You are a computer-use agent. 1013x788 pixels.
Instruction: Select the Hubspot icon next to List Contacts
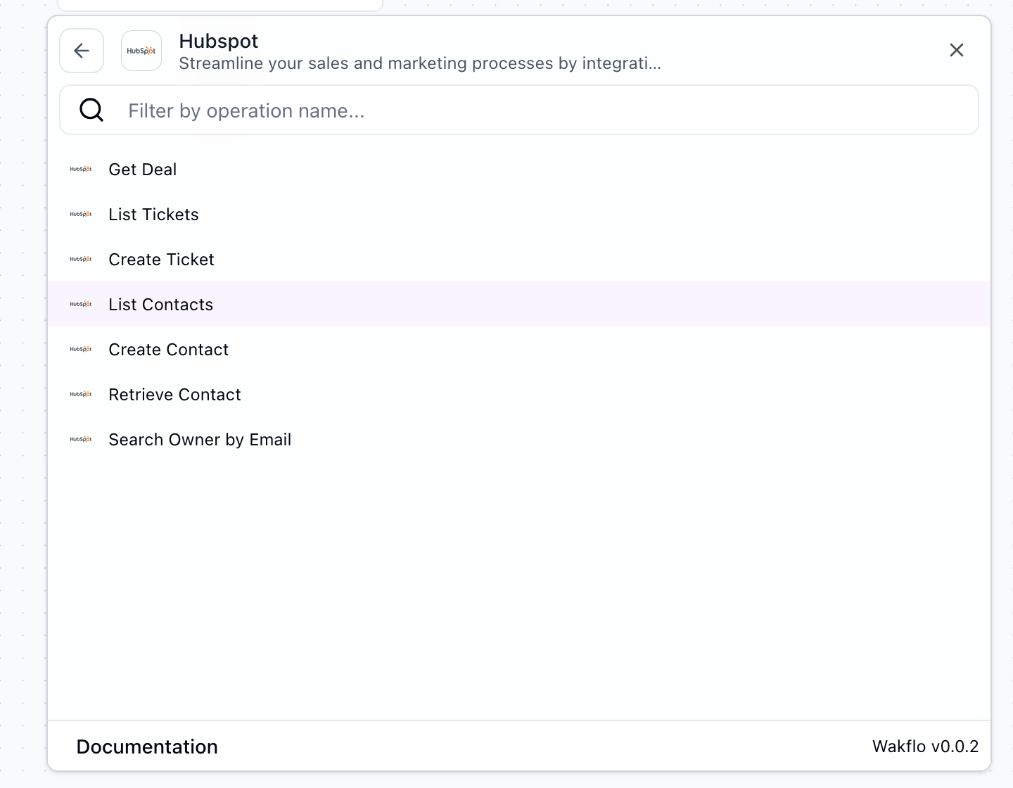pos(81,304)
